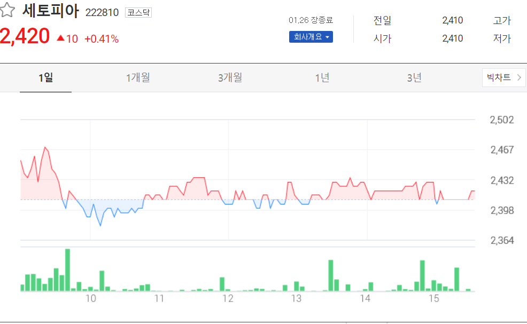The width and height of the screenshot is (527, 324).
Task: Click the 고가 label
Action: [x=502, y=20]
